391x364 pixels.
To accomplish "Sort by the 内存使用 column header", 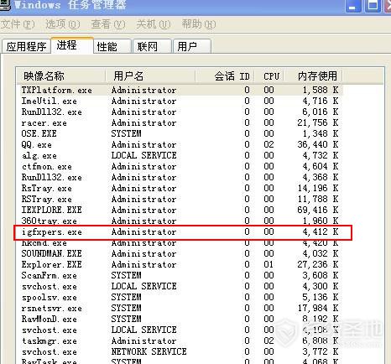I will coord(313,76).
